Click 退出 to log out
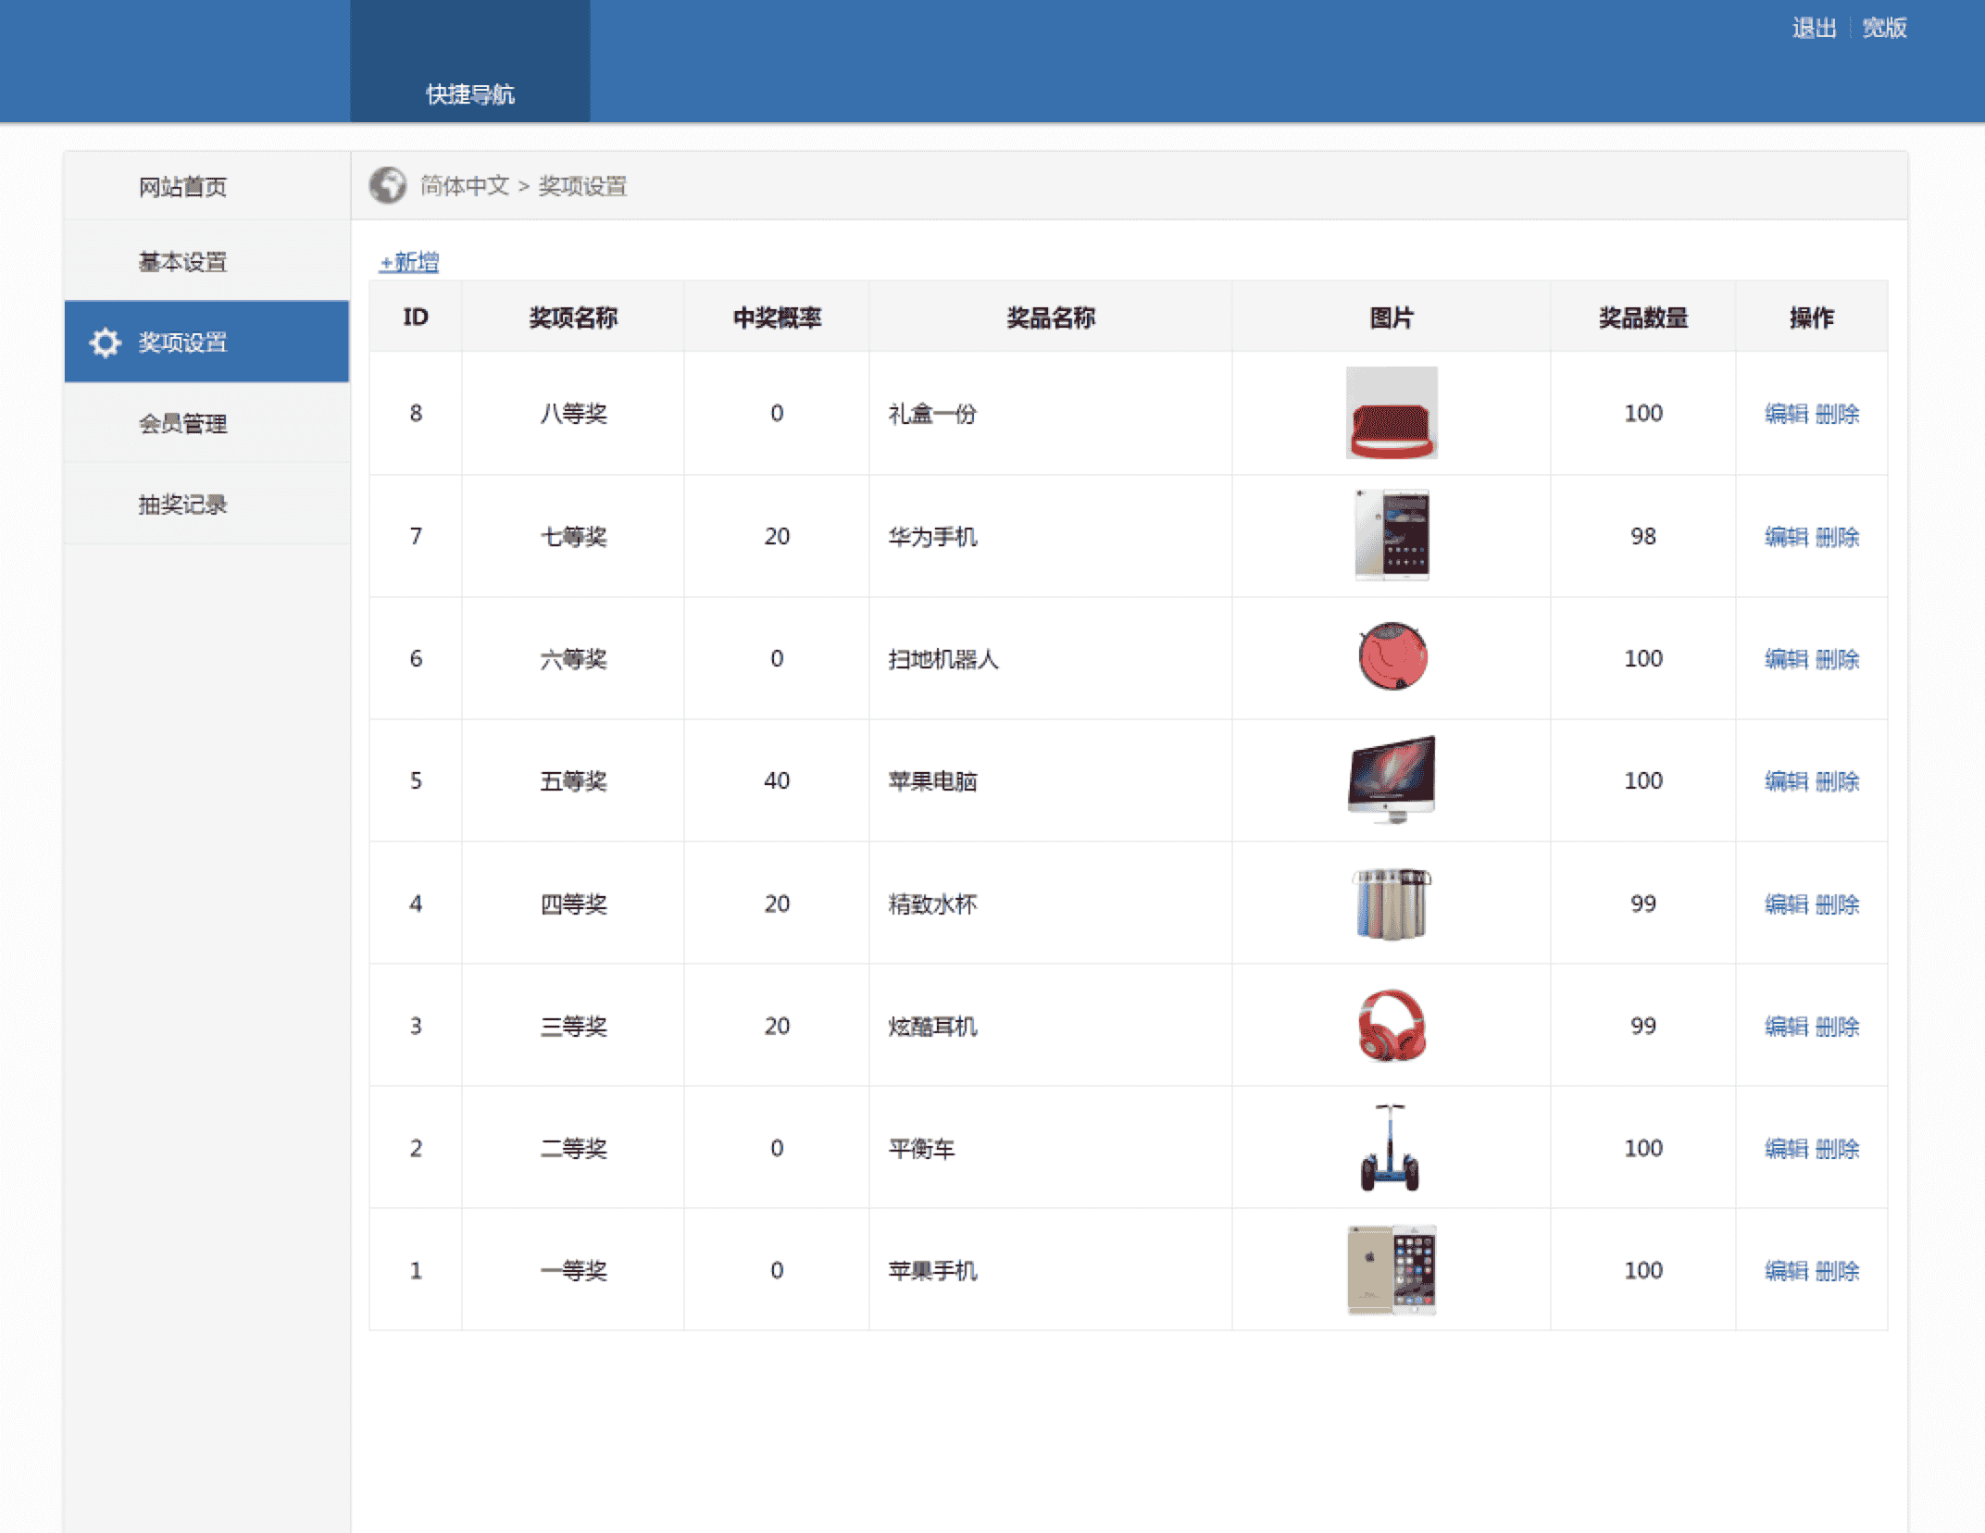Screen dimensions: 1985x1533 1813,28
